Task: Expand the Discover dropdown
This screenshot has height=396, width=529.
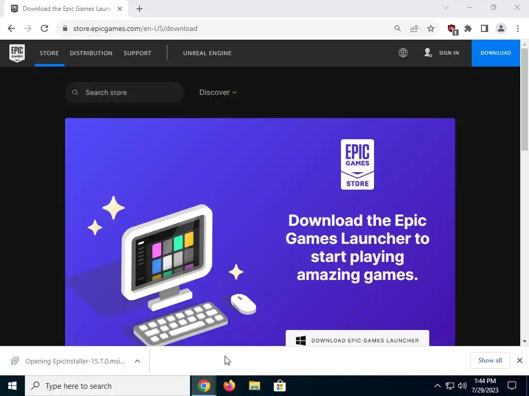Action: 218,92
